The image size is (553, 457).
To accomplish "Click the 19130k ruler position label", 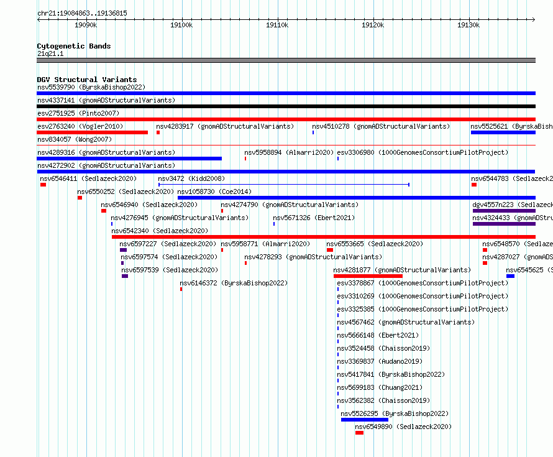I will (468, 25).
